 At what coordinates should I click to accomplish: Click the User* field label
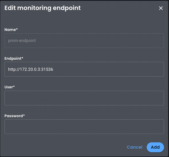[x=9, y=87]
